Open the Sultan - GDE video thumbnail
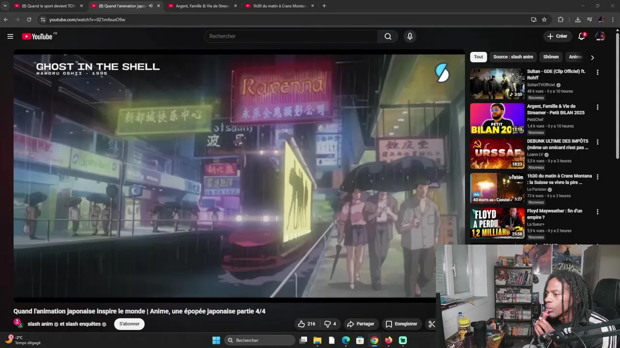This screenshot has width=620, height=348. point(497,84)
